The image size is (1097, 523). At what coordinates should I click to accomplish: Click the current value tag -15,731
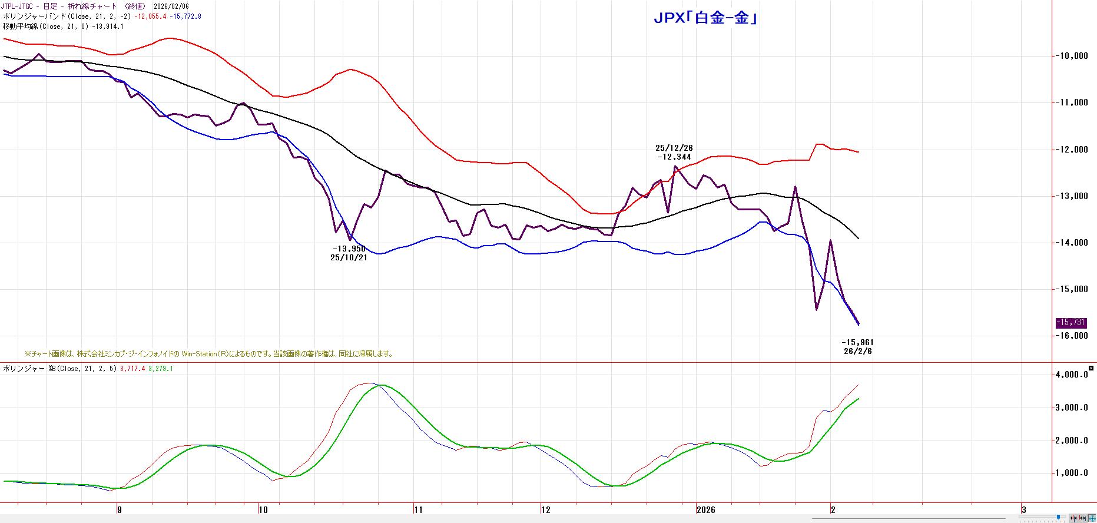click(1071, 323)
